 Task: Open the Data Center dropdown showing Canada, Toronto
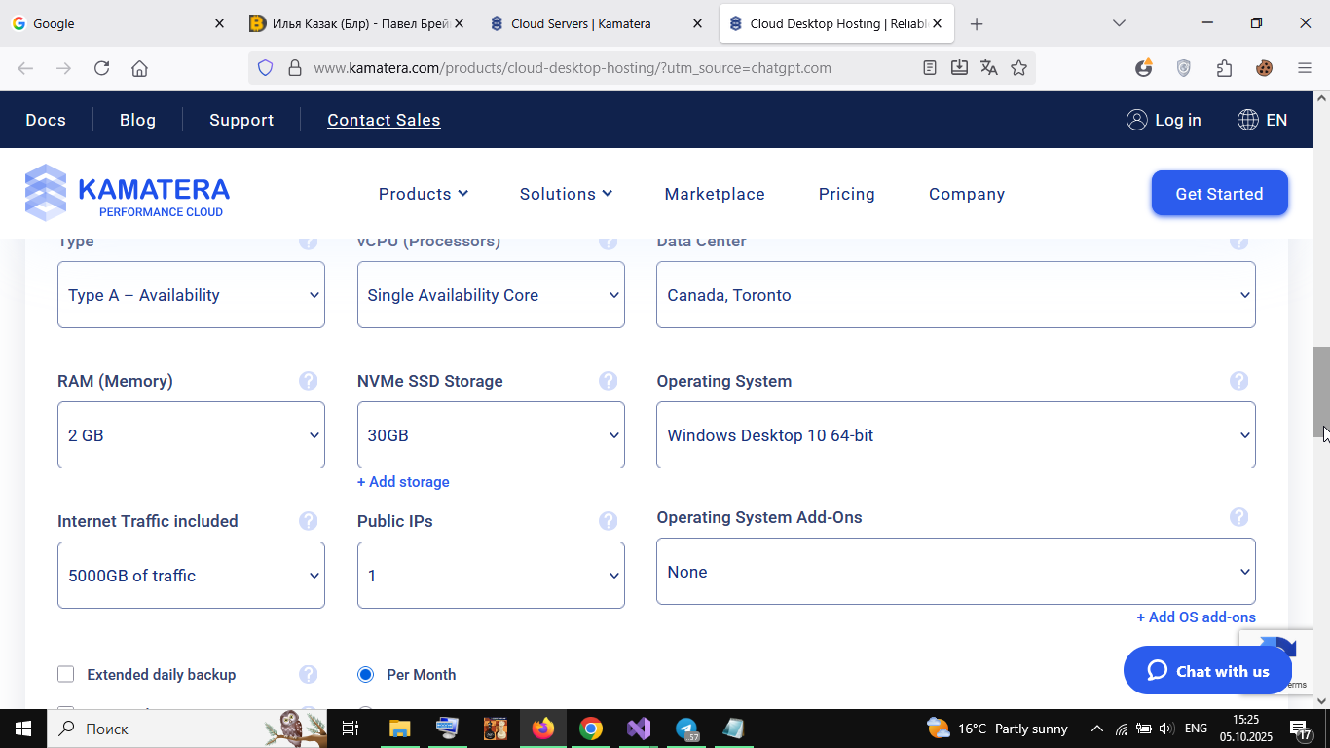(x=955, y=295)
